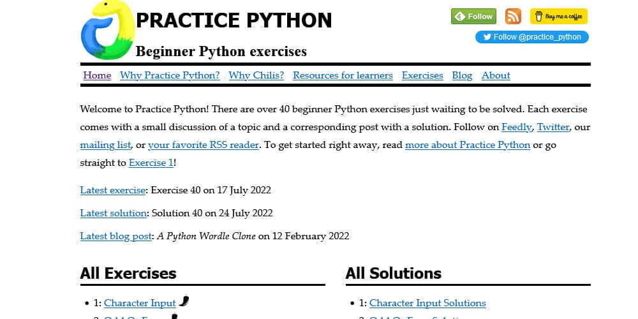Visit the Blog page
Screen dimensions: 638x319
point(462,75)
